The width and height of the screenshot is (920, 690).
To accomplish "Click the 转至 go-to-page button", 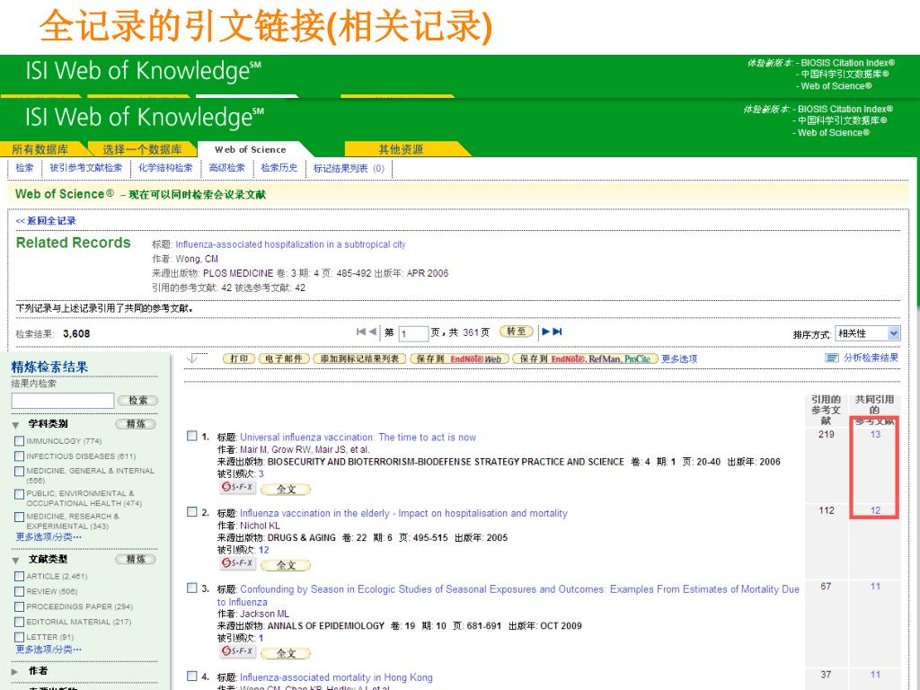I will (x=517, y=332).
